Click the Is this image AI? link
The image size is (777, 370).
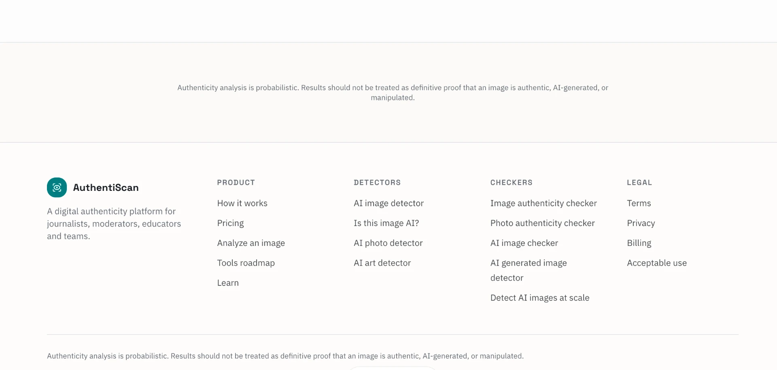click(x=386, y=223)
